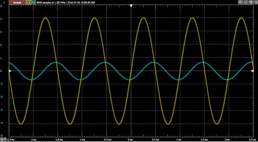Click the '-4' voltage axis label
Screen dimensions: 258x142
point(1,123)
